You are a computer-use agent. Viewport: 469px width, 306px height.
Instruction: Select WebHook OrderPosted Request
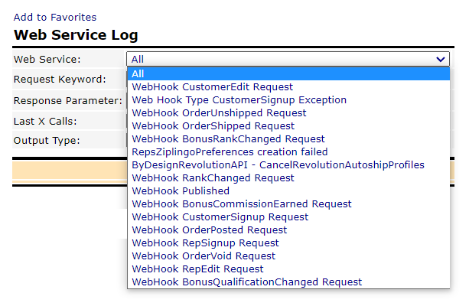coord(288,230)
